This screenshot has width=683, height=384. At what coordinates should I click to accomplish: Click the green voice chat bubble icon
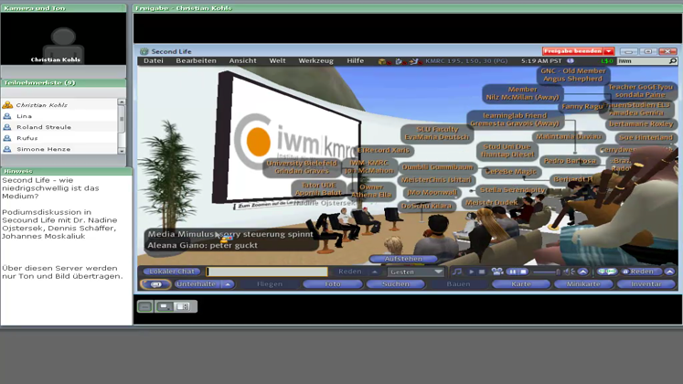[606, 272]
